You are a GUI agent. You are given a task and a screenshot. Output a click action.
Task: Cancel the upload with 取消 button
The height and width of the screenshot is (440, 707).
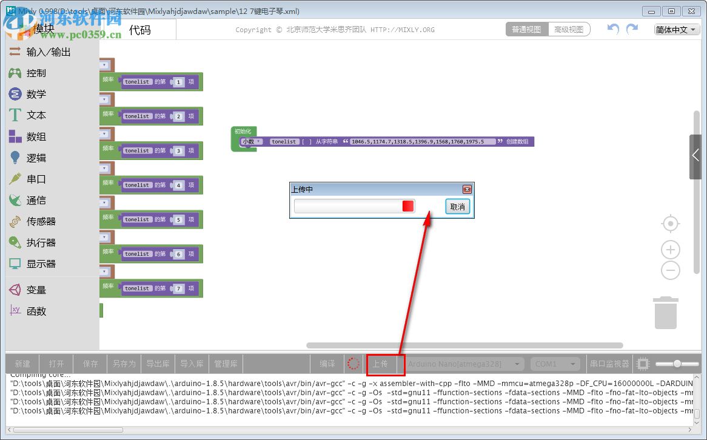point(457,207)
